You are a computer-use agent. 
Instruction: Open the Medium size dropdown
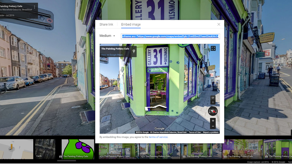[x=107, y=36]
